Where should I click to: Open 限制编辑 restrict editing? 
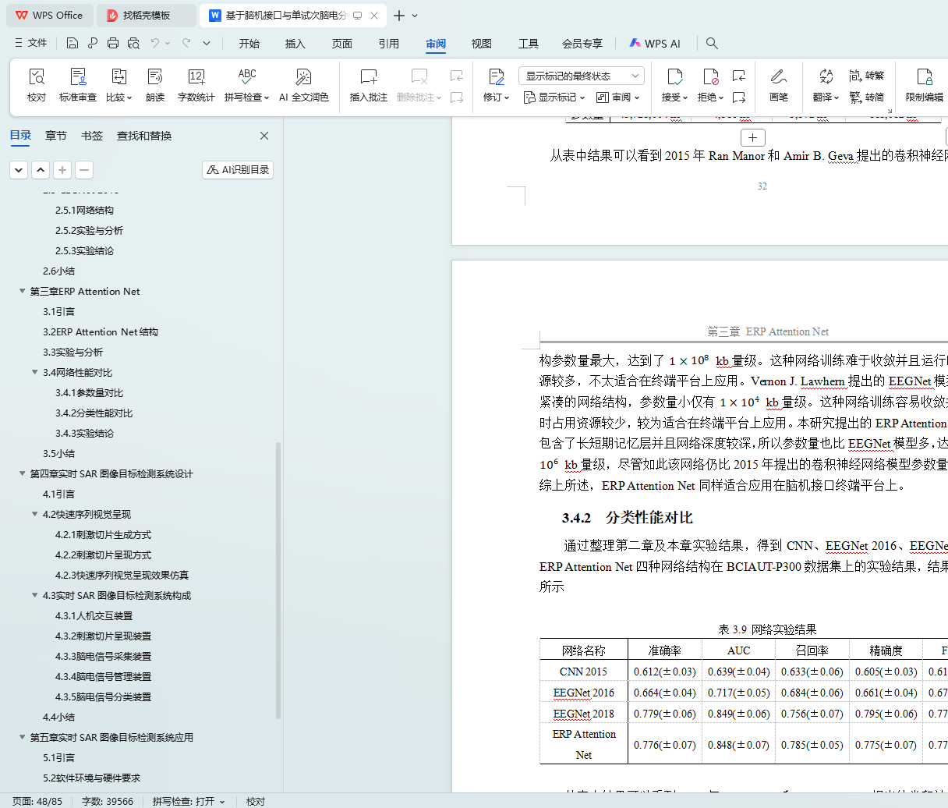click(x=925, y=85)
